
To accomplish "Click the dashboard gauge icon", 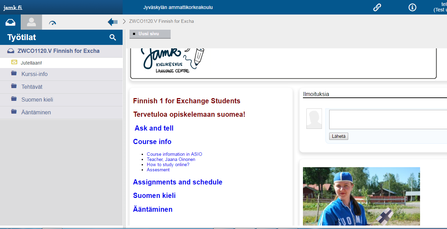I will (x=53, y=23).
